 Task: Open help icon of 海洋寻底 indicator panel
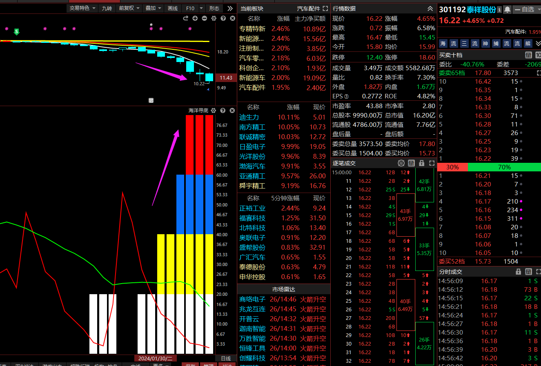(223, 111)
